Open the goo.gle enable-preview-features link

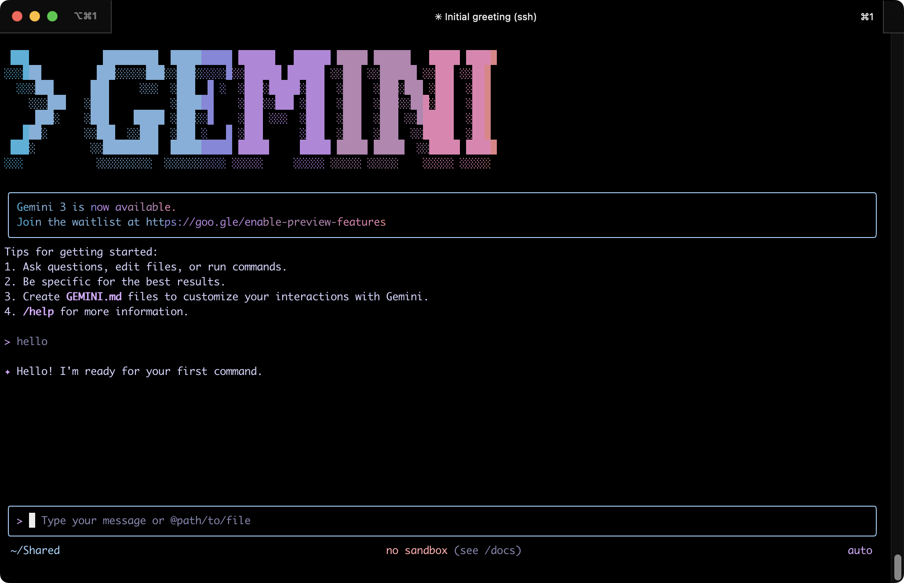[266, 222]
